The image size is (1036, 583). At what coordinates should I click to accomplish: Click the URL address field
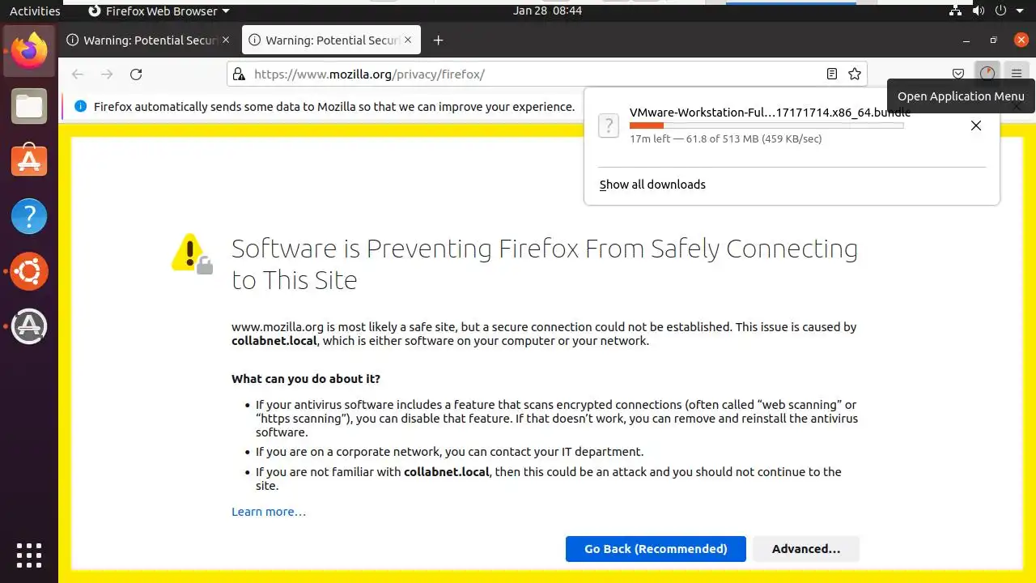[x=526, y=74]
